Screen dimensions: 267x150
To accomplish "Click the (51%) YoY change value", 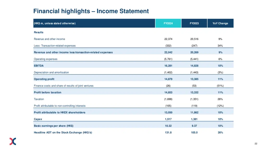I will point(220,86).
